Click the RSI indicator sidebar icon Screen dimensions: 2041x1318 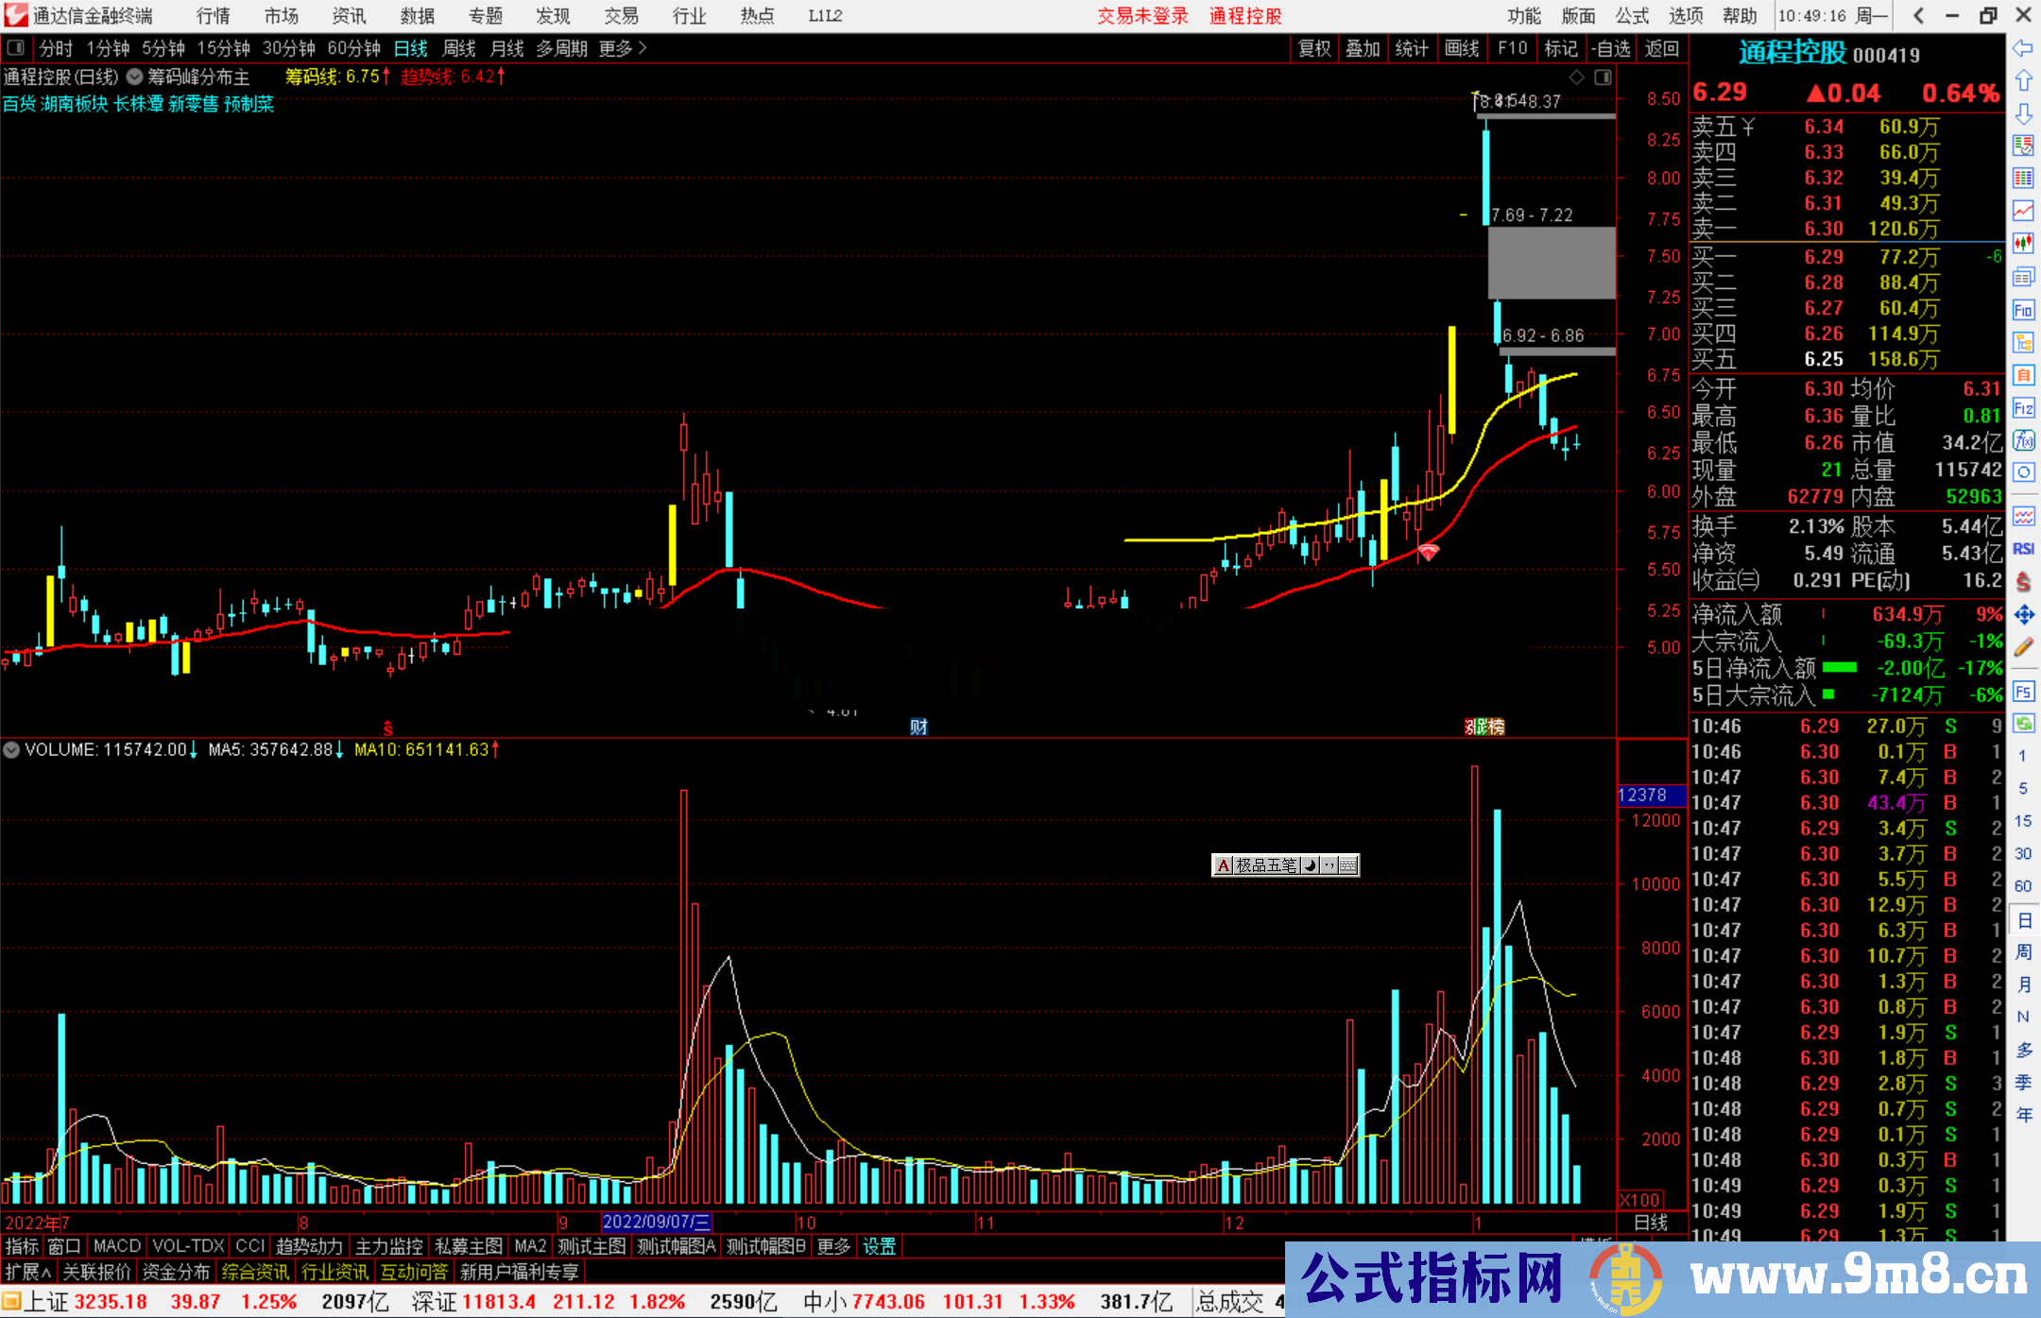tap(2023, 549)
